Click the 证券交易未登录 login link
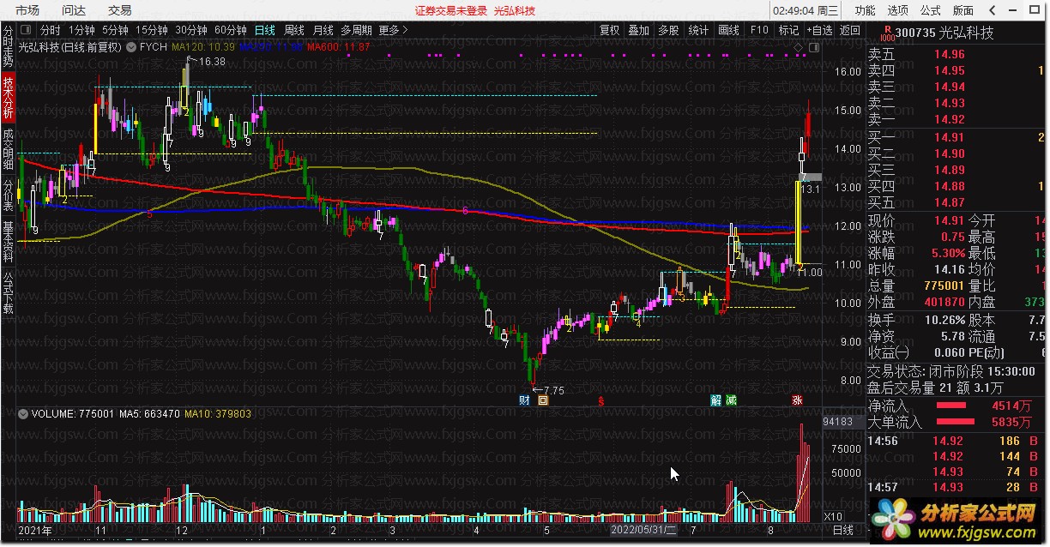 click(450, 11)
